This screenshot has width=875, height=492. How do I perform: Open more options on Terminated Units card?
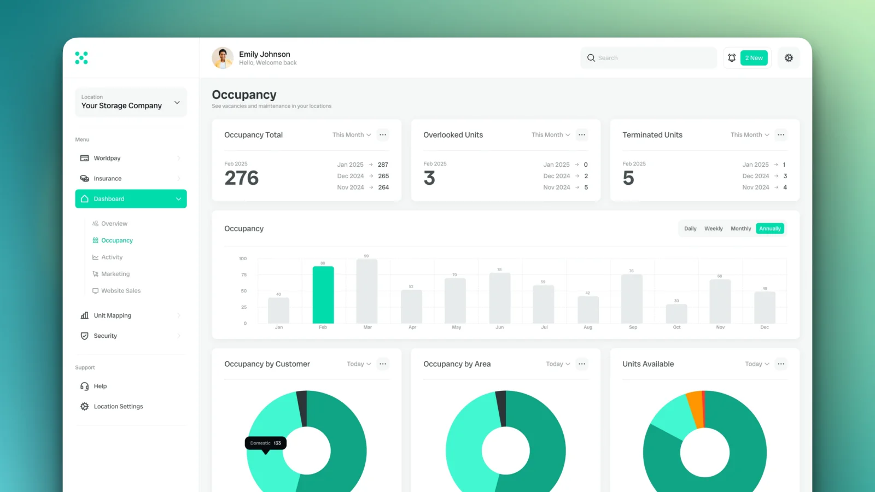(x=781, y=135)
